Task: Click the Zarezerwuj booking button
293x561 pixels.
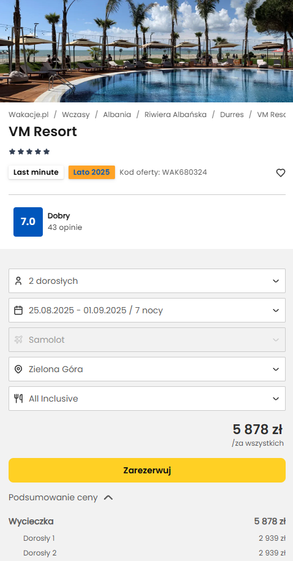Action: tap(147, 470)
